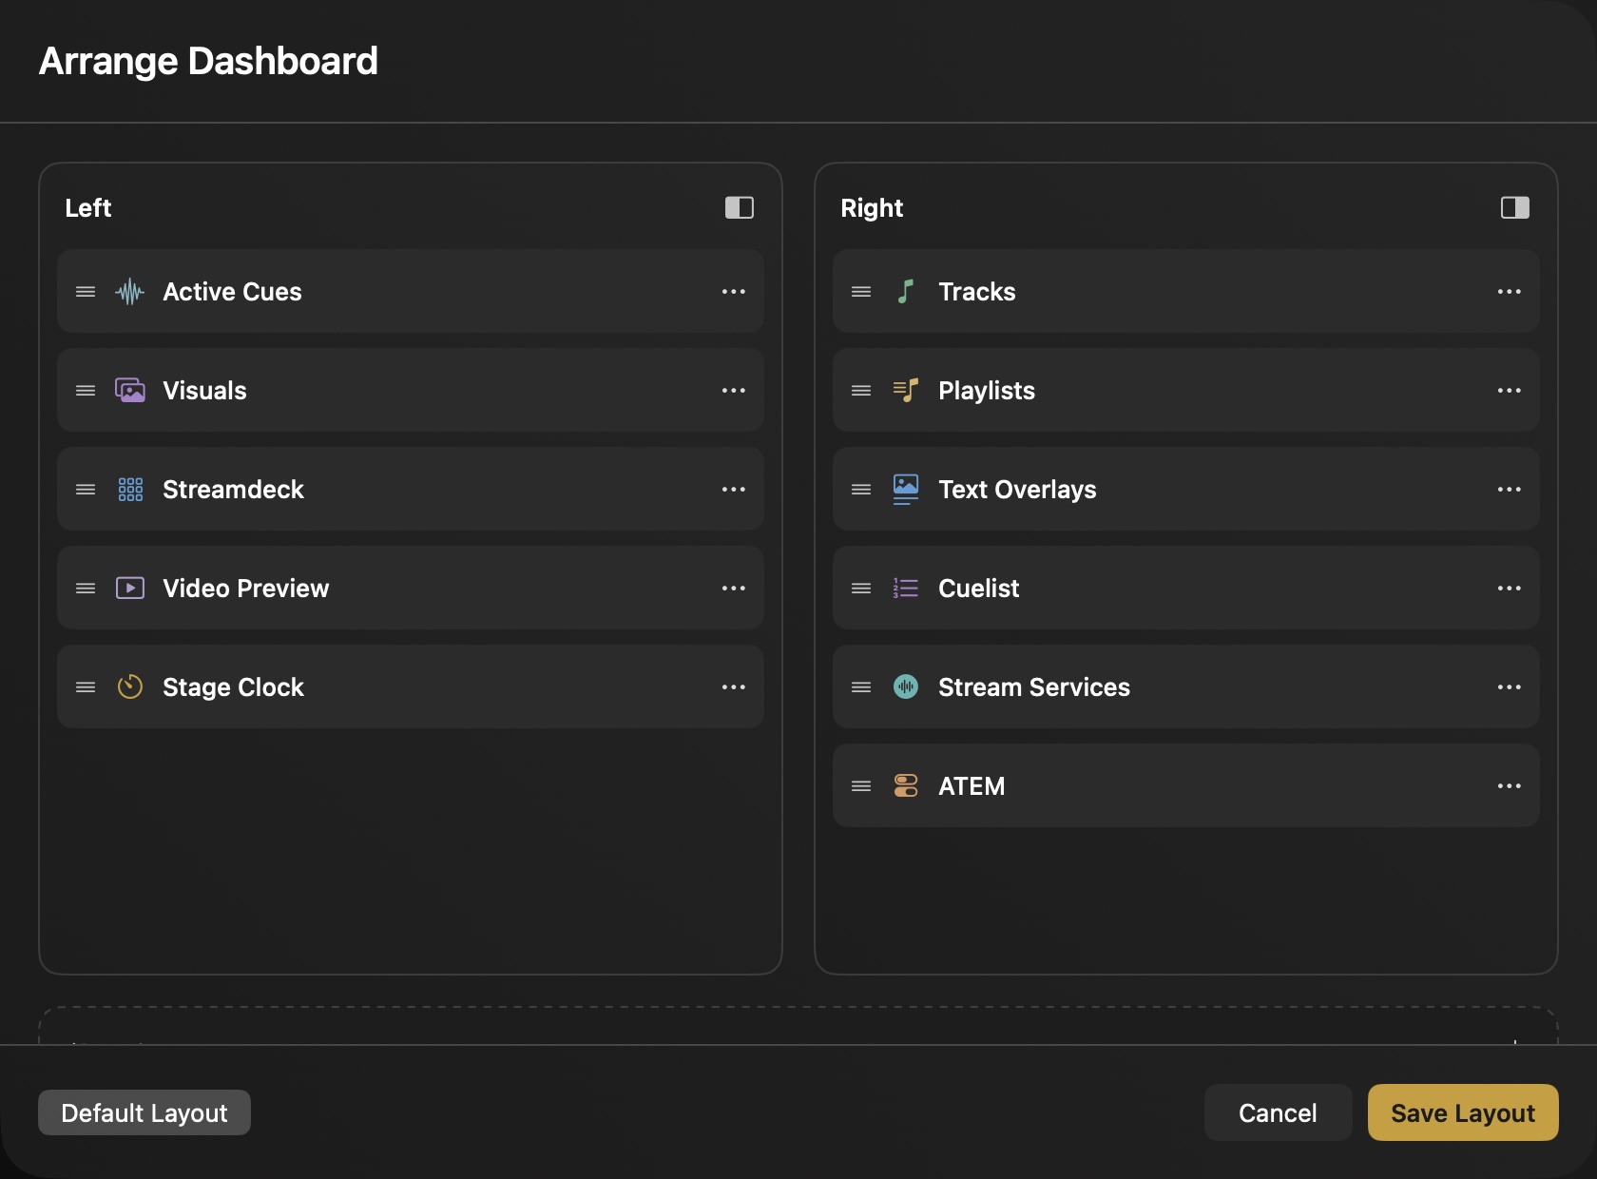This screenshot has height=1179, width=1597.
Task: Select the Stream Services label
Action: (x=1034, y=687)
